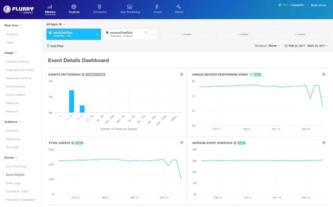This screenshot has height=207, width=333.
Task: Open the App Publishing tab
Action: tap(130, 9)
